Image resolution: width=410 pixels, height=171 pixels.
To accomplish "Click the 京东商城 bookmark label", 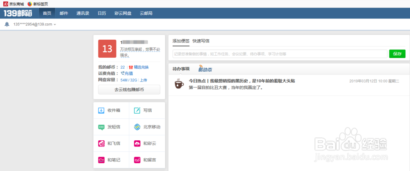I will (x=16, y=4).
